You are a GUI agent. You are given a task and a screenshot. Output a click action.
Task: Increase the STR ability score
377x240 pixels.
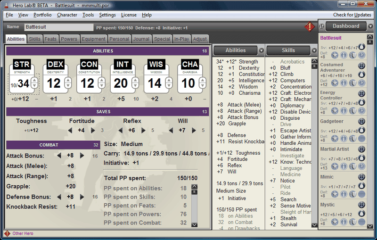point(34,80)
